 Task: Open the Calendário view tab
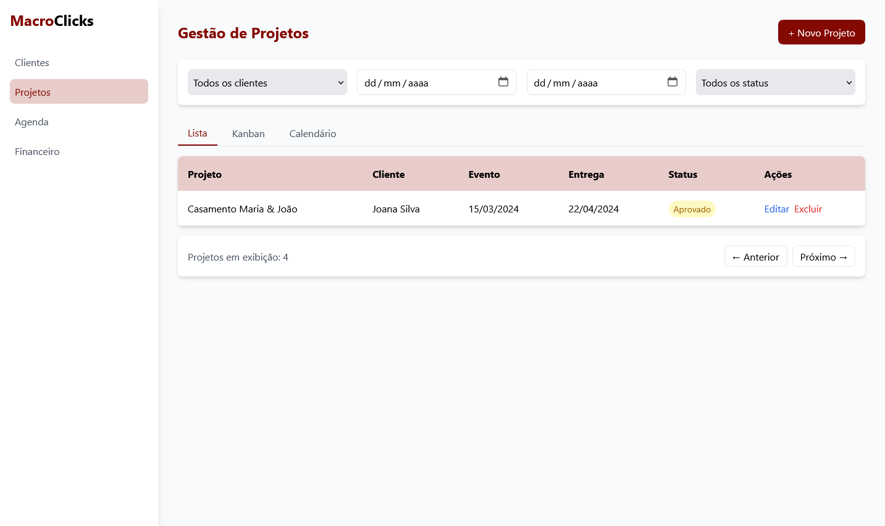click(312, 133)
